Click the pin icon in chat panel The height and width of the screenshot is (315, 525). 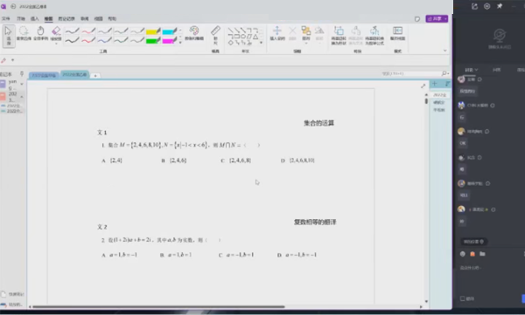pos(500,6)
